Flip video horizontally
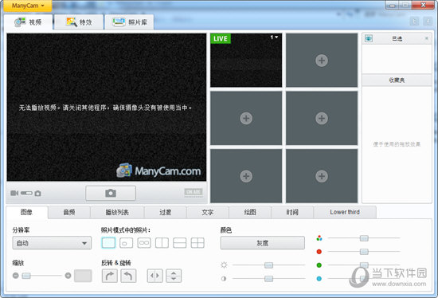Image resolution: width=438 pixels, height=298 pixels. click(x=154, y=276)
